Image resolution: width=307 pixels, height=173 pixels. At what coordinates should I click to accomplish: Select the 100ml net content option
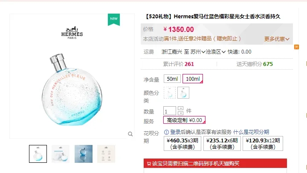(x=193, y=79)
